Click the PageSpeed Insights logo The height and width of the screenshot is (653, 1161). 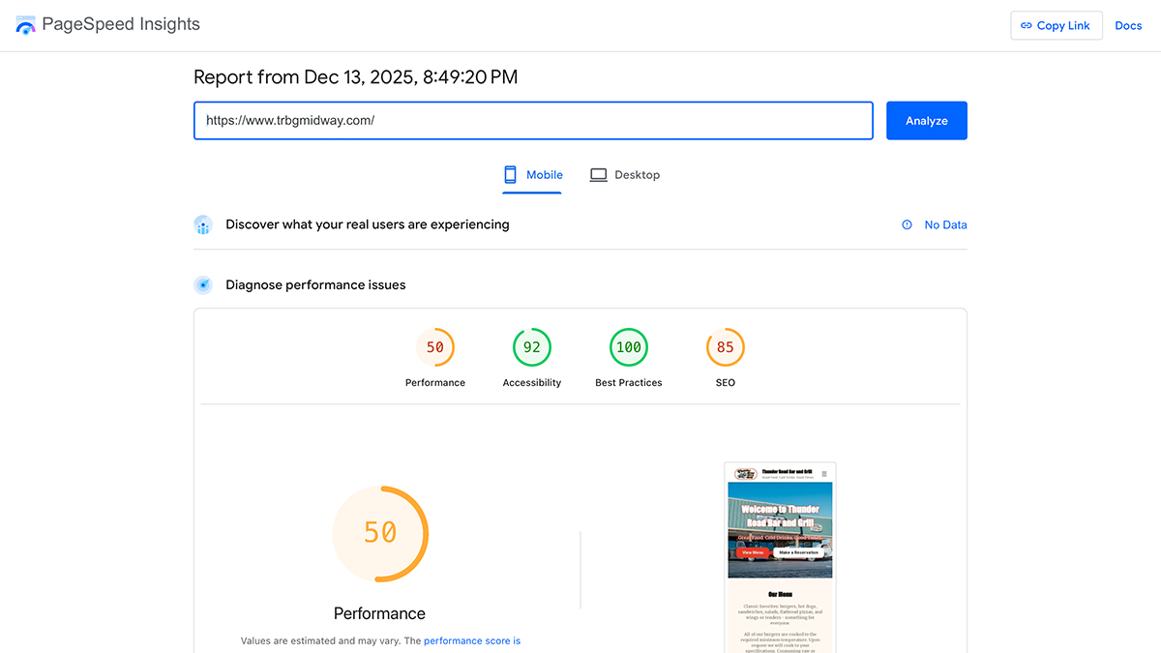(24, 24)
